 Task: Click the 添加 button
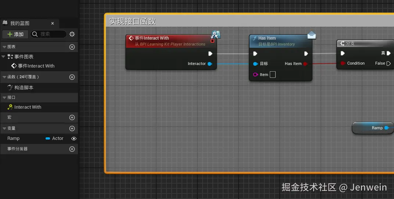pos(15,34)
